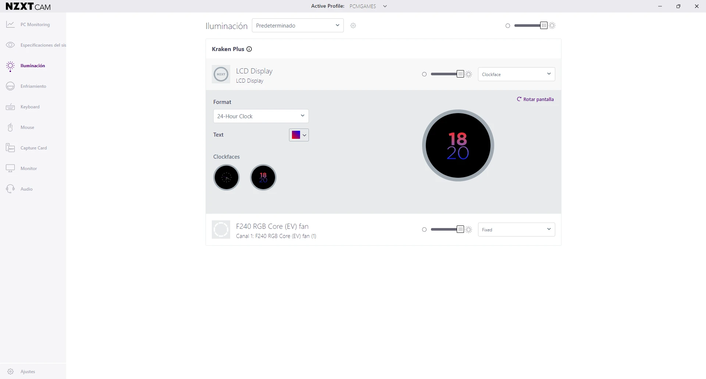Click the Ajustes gear icon
The height and width of the screenshot is (379, 706).
(10, 371)
